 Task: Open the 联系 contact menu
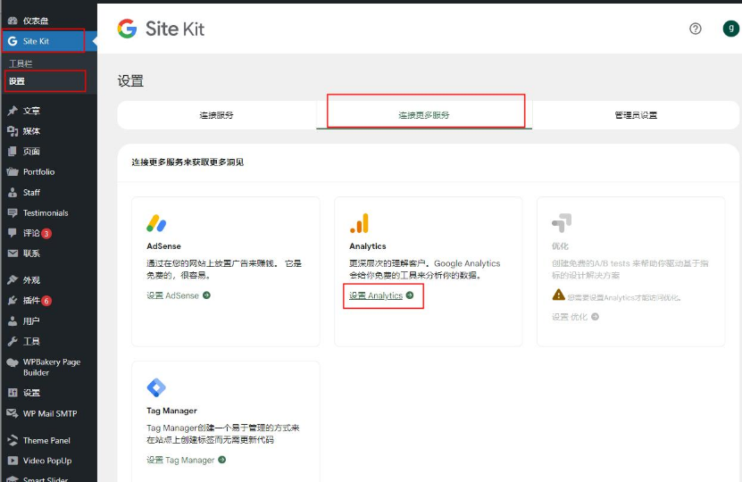31,253
